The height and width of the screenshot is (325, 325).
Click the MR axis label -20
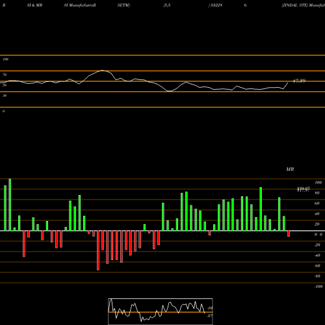317,245
